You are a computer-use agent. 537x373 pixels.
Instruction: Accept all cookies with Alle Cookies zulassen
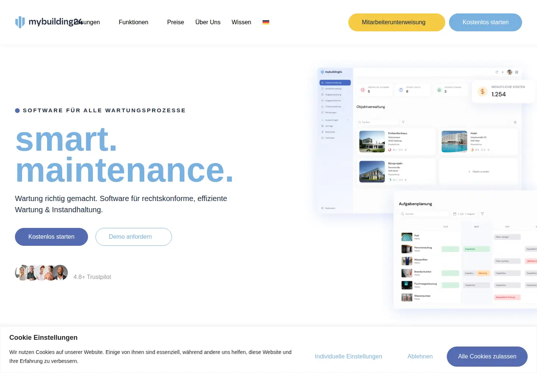[487, 357]
